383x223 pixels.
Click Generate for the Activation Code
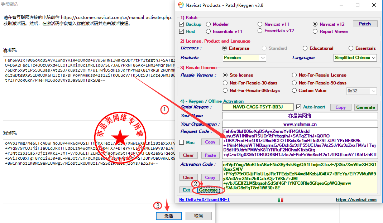(x=209, y=190)
